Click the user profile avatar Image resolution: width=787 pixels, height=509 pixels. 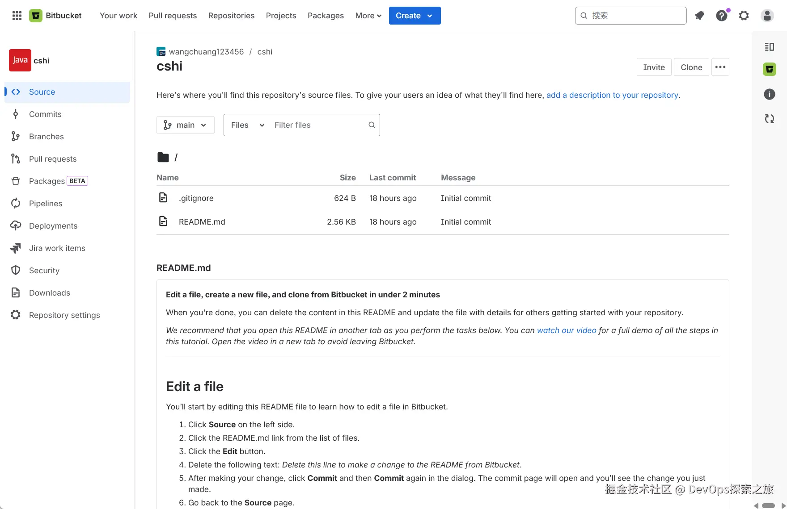pos(767,16)
